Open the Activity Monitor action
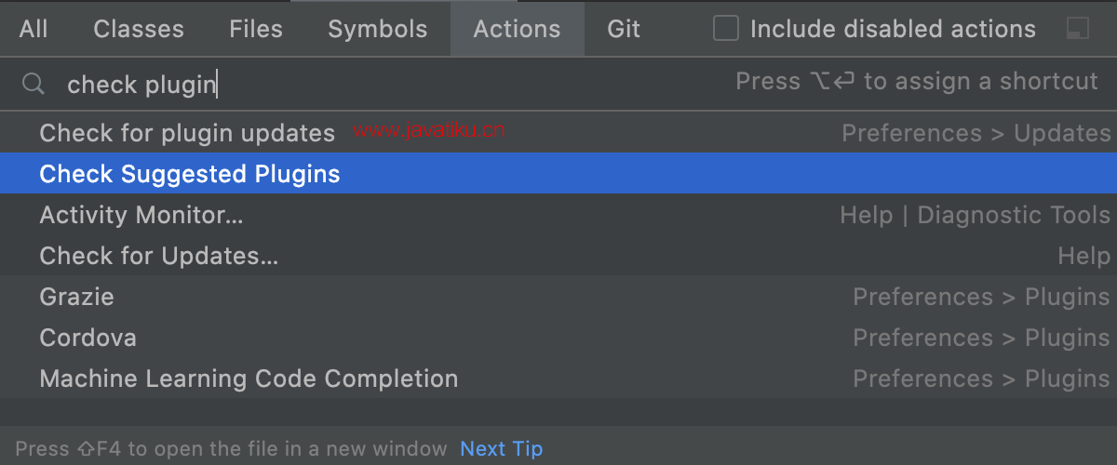The width and height of the screenshot is (1117, 465). 558,215
